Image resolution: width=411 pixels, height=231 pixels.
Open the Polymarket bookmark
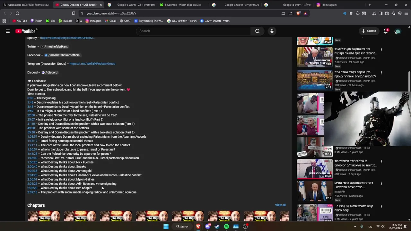149,21
